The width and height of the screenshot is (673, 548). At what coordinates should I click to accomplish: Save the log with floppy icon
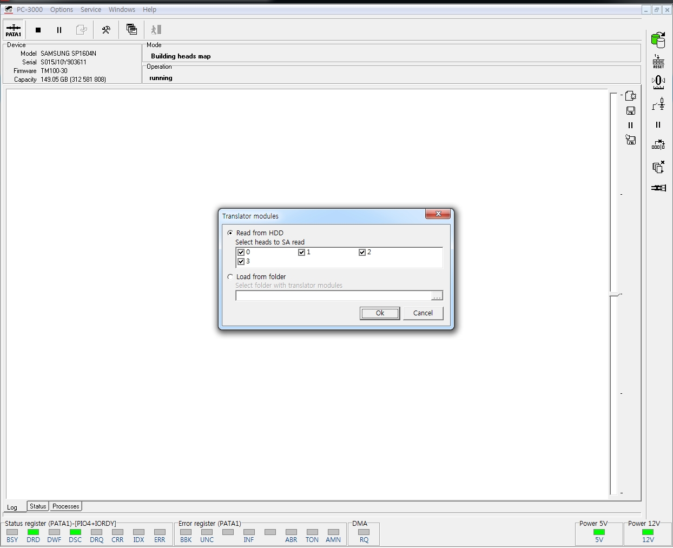point(630,110)
